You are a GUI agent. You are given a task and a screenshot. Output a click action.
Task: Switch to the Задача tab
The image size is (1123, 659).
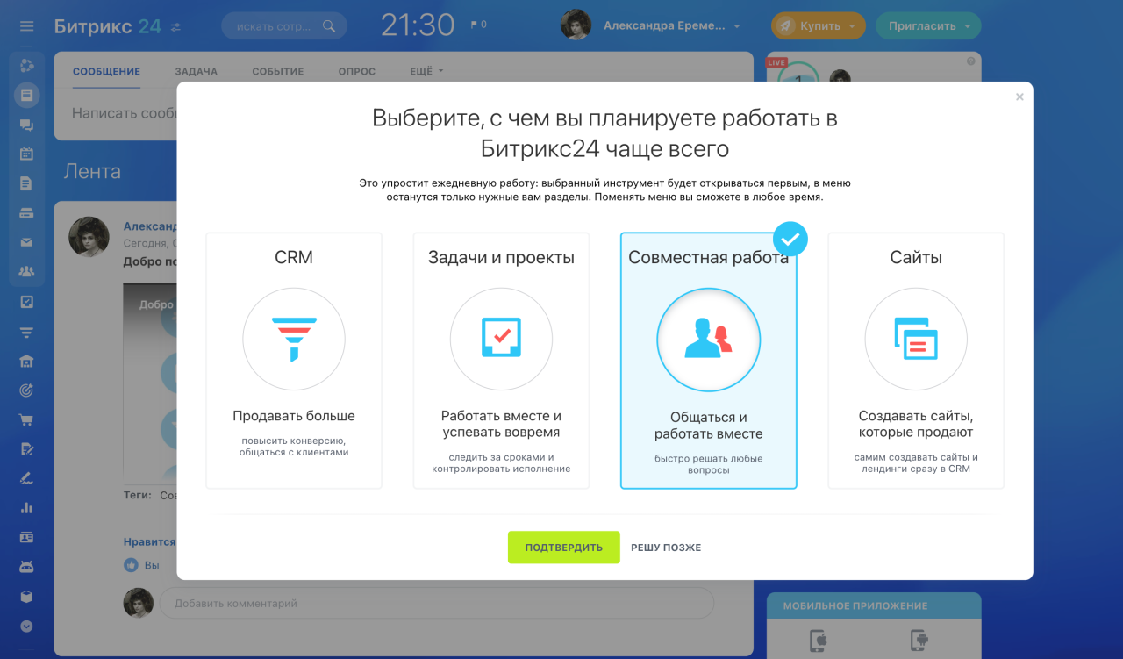196,71
